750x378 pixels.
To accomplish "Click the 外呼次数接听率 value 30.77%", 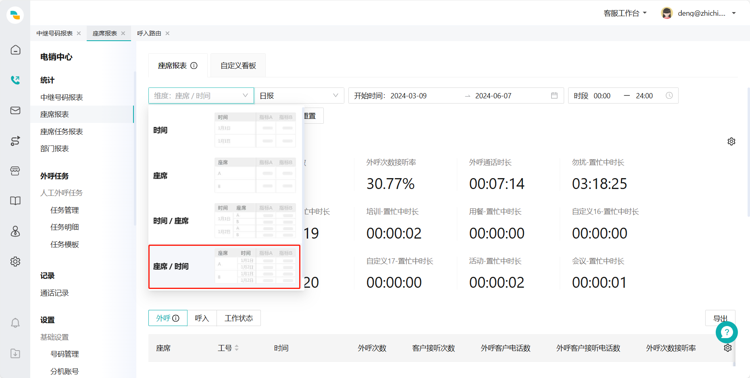I will click(x=390, y=184).
